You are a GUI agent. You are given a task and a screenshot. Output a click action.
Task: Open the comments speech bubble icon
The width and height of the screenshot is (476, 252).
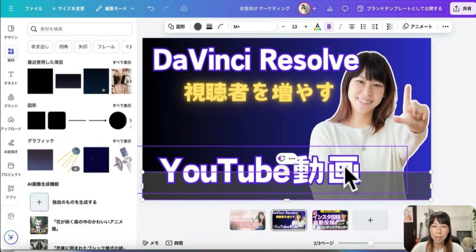click(x=345, y=8)
